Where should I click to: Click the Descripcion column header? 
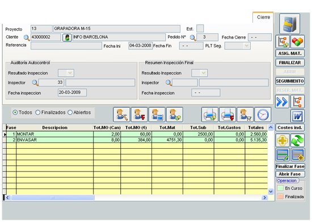coord(54,128)
